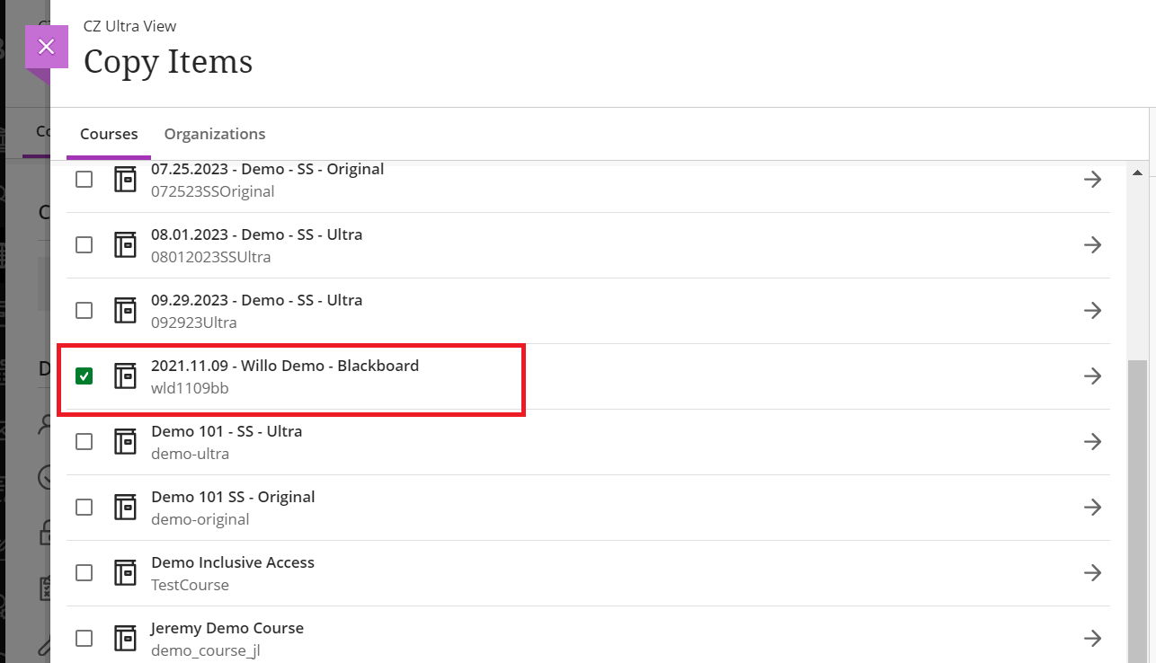Select the Courses tab

tap(109, 134)
